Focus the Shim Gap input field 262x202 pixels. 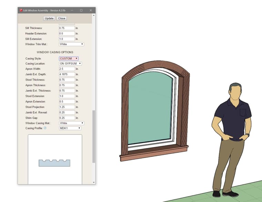67,118
